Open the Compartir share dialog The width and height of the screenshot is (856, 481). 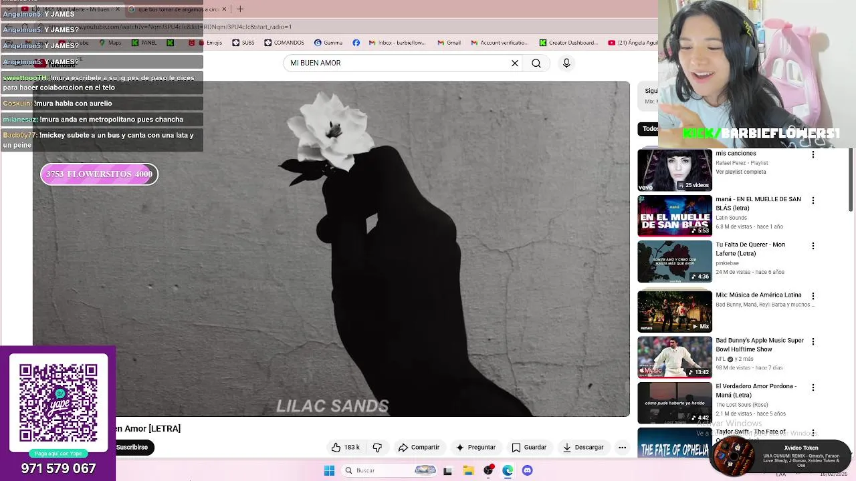(x=419, y=448)
